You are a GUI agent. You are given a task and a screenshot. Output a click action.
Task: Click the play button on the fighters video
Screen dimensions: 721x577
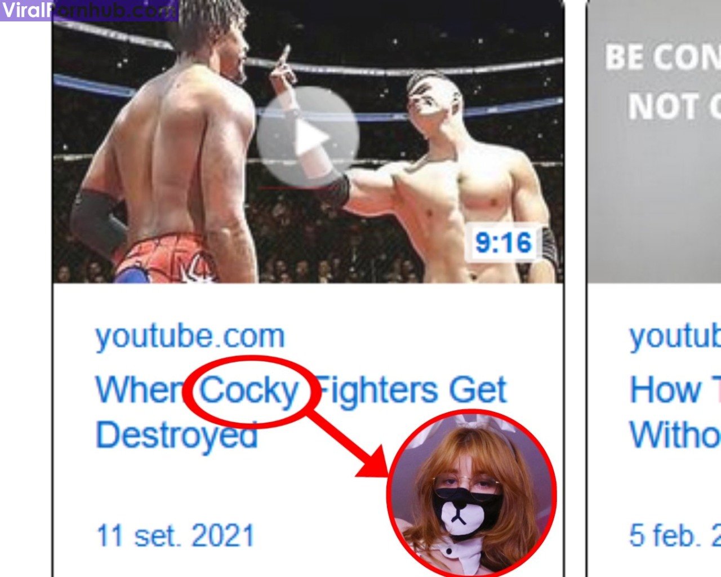[x=308, y=137]
